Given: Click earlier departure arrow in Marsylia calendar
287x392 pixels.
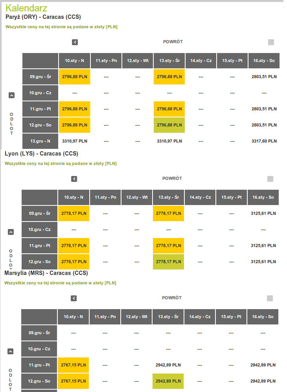Looking at the screenshot, I should (10, 352).
